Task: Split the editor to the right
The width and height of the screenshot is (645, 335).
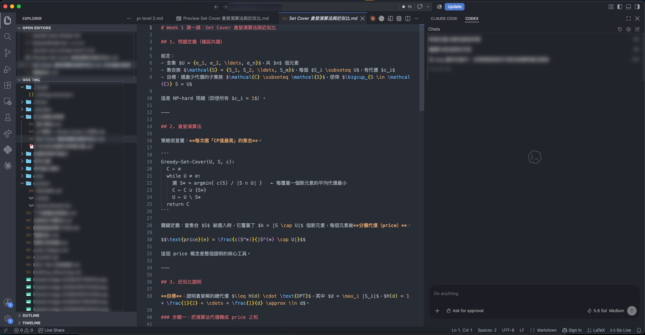Action: (x=408, y=18)
